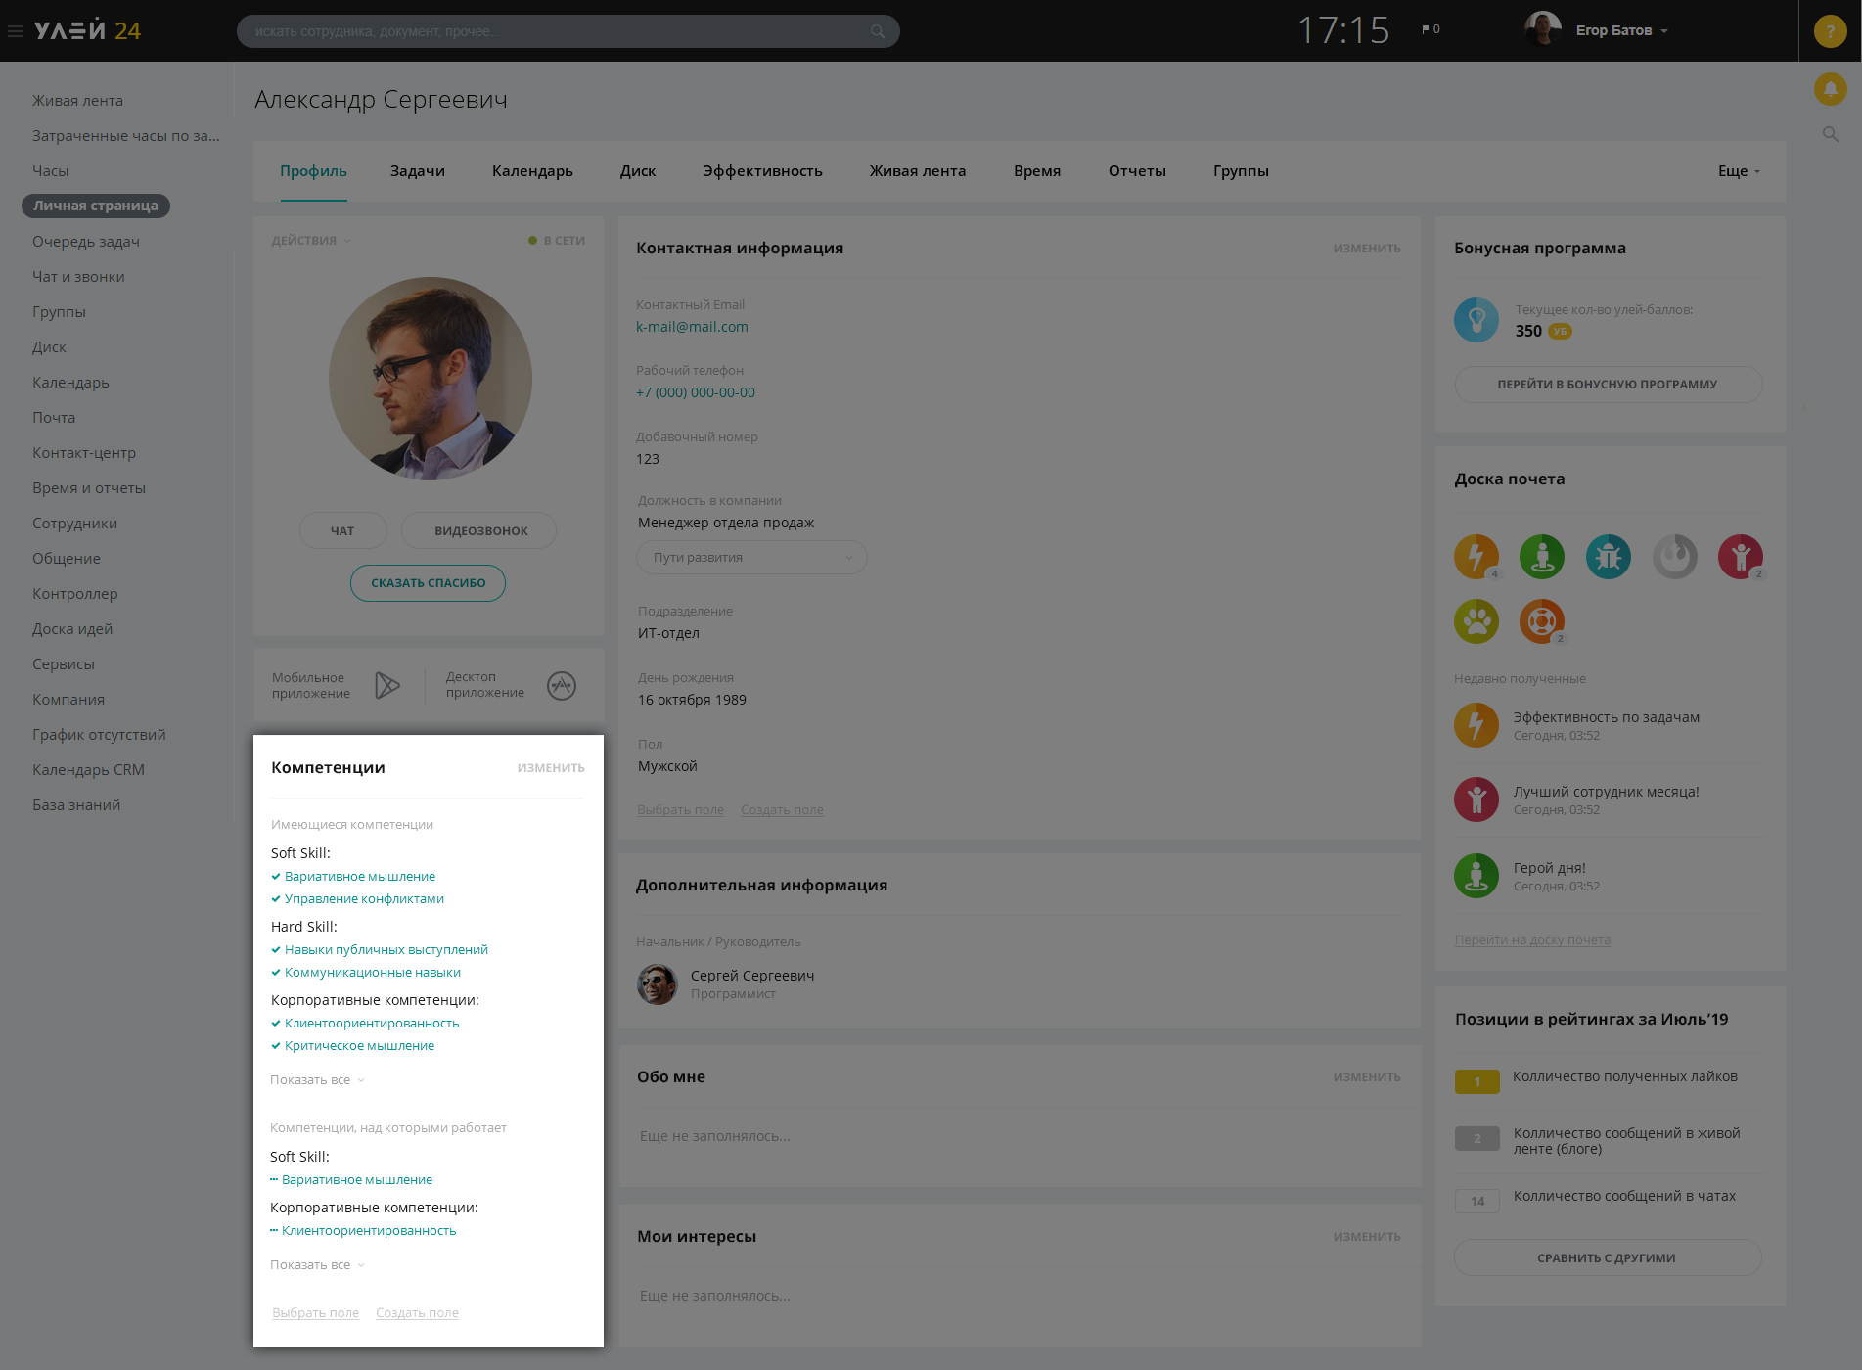This screenshot has width=1862, height=1370.
Task: Select olive paw print badge
Action: 1476,621
